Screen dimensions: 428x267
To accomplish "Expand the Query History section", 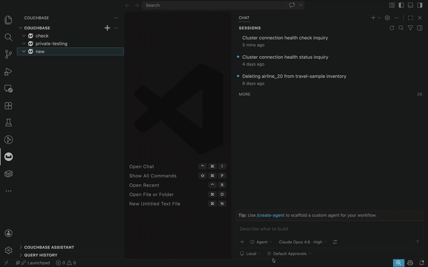I will pyautogui.click(x=71, y=255).
